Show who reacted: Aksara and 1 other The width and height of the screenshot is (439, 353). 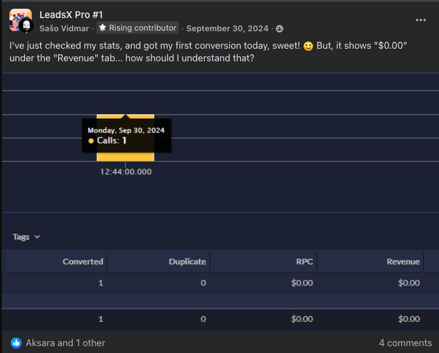tap(65, 343)
